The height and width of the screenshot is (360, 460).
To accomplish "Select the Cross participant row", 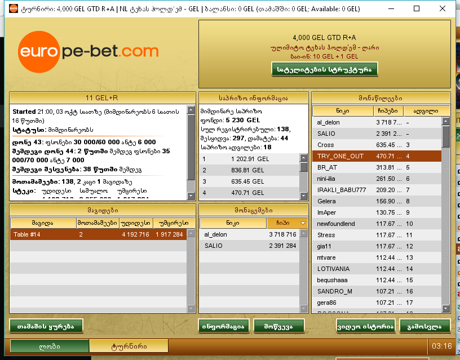I will pyautogui.click(x=377, y=145).
